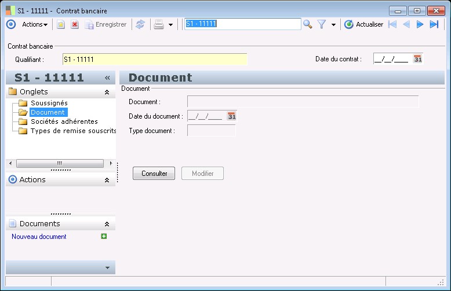Viewport: 451px width, 291px height.
Task: Open the Date du contrat calendar picker
Action: [x=417, y=59]
